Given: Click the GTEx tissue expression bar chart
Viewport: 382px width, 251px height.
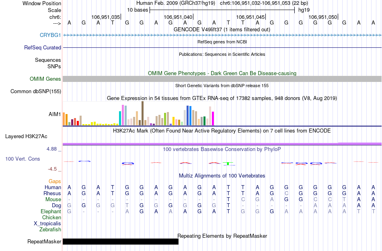Looking at the screenshot, I should click(x=138, y=113).
